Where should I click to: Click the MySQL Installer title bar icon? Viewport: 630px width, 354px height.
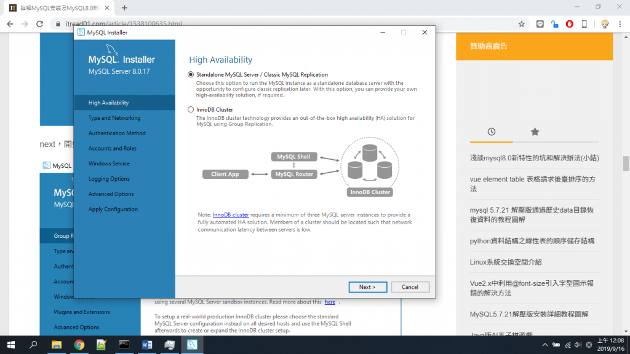pyautogui.click(x=81, y=33)
